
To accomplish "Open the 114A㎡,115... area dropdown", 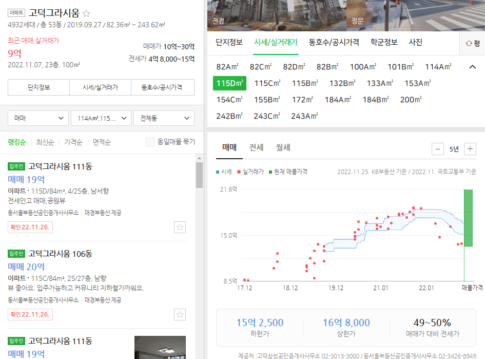I will tap(101, 118).
